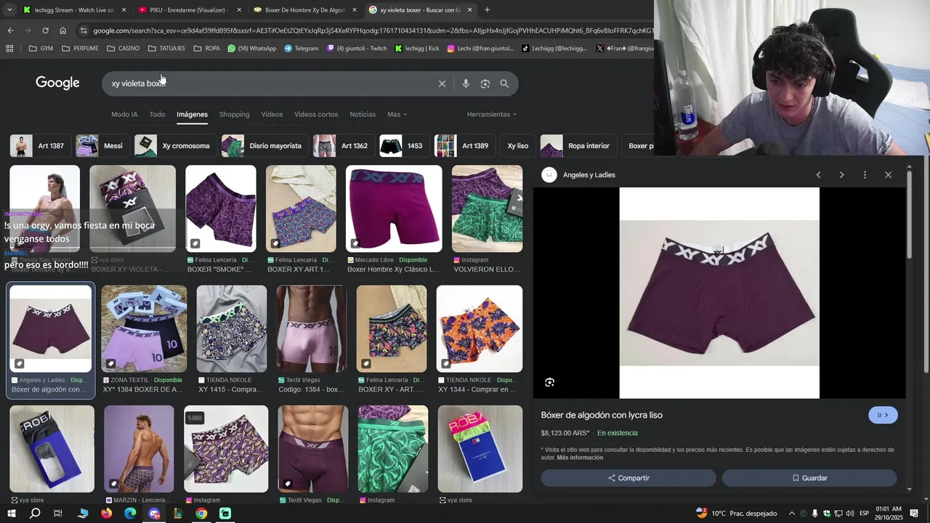930x523 pixels.
Task: Open the Lechi Instagram bookmark
Action: pos(480,49)
